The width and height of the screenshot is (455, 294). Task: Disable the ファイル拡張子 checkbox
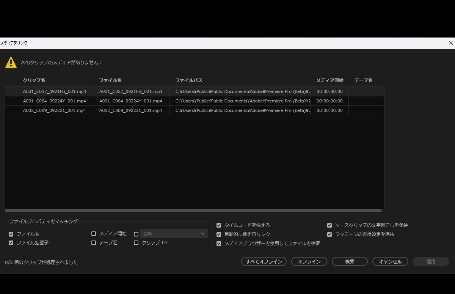11,242
